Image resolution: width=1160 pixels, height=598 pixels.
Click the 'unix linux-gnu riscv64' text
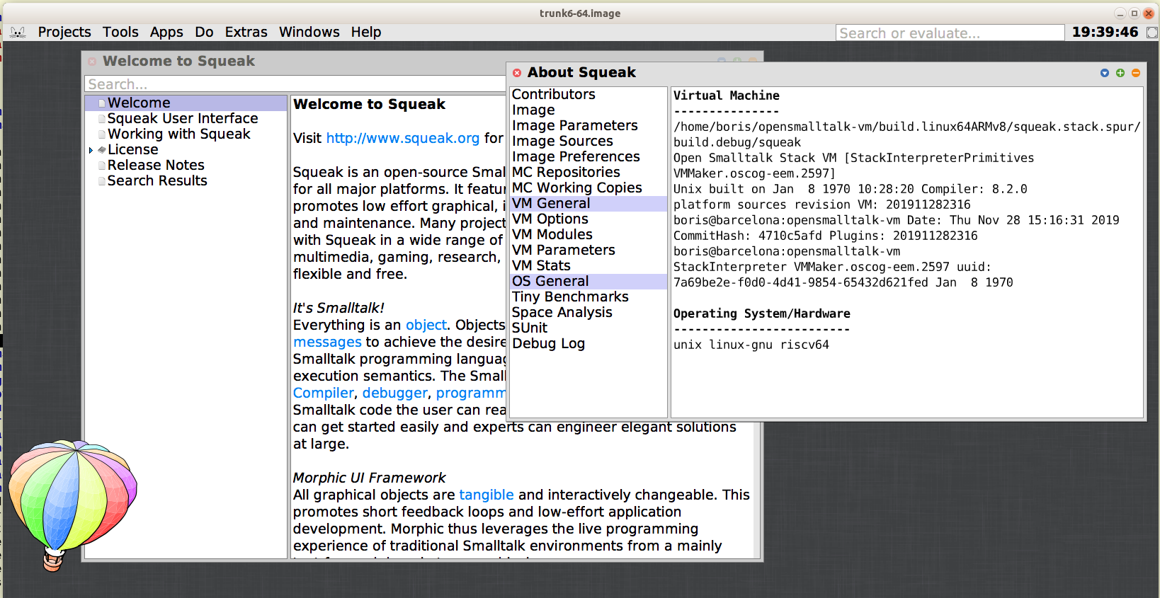point(751,345)
